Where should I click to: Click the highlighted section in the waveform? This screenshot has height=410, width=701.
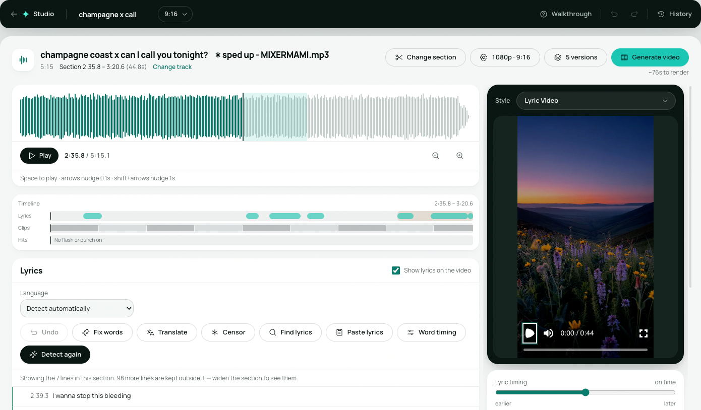tap(275, 117)
